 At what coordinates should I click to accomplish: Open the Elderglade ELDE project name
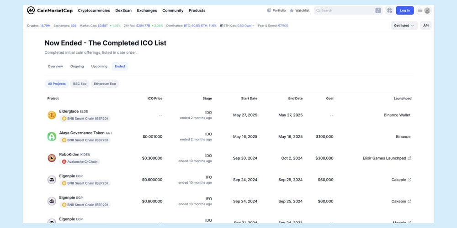74,111
